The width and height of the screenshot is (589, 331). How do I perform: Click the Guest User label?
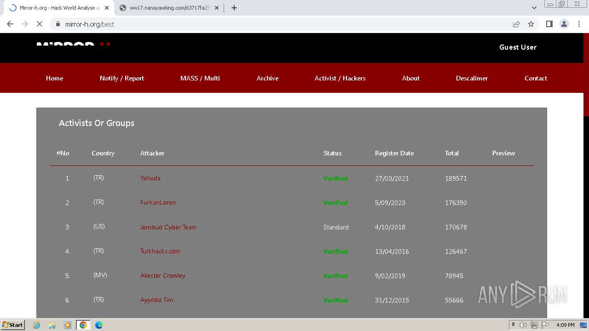518,47
